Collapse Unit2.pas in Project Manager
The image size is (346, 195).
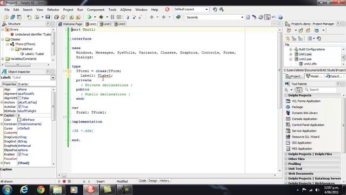pyautogui.click(x=291, y=59)
